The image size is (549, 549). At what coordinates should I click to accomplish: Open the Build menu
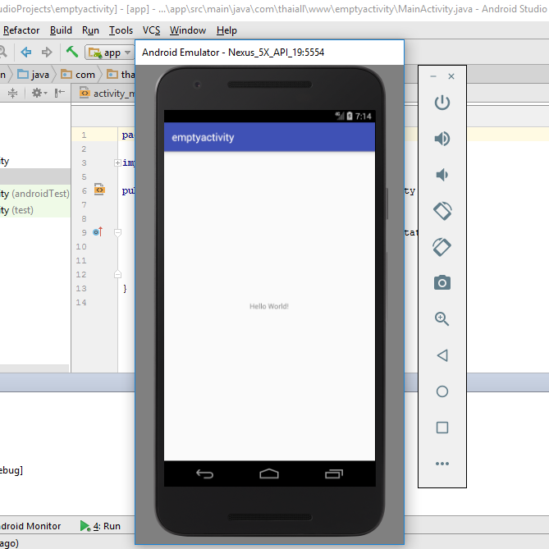(x=61, y=30)
